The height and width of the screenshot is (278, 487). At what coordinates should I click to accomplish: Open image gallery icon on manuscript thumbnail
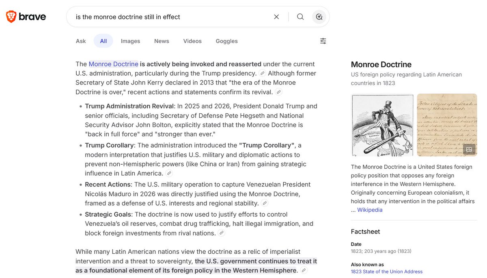[x=469, y=149]
